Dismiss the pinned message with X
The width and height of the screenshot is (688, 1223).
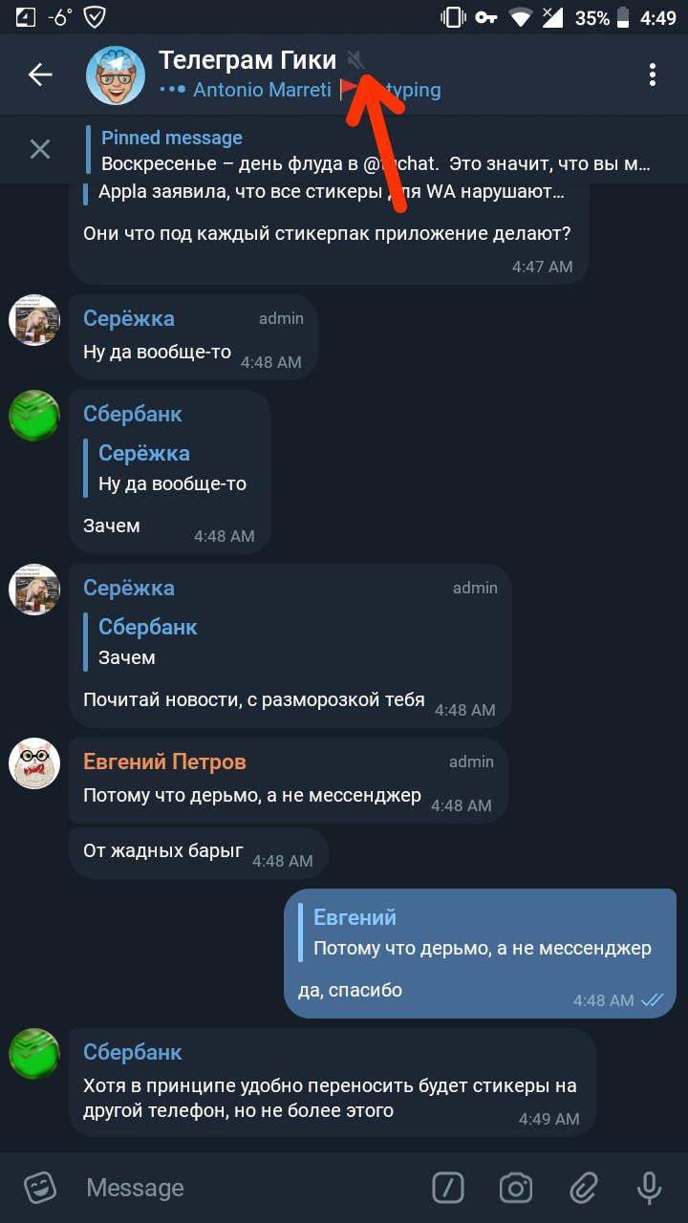(x=40, y=149)
